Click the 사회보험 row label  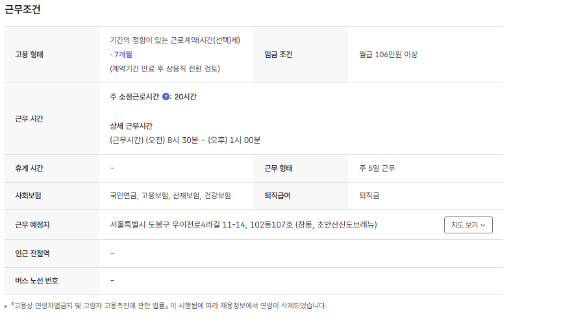click(x=28, y=195)
